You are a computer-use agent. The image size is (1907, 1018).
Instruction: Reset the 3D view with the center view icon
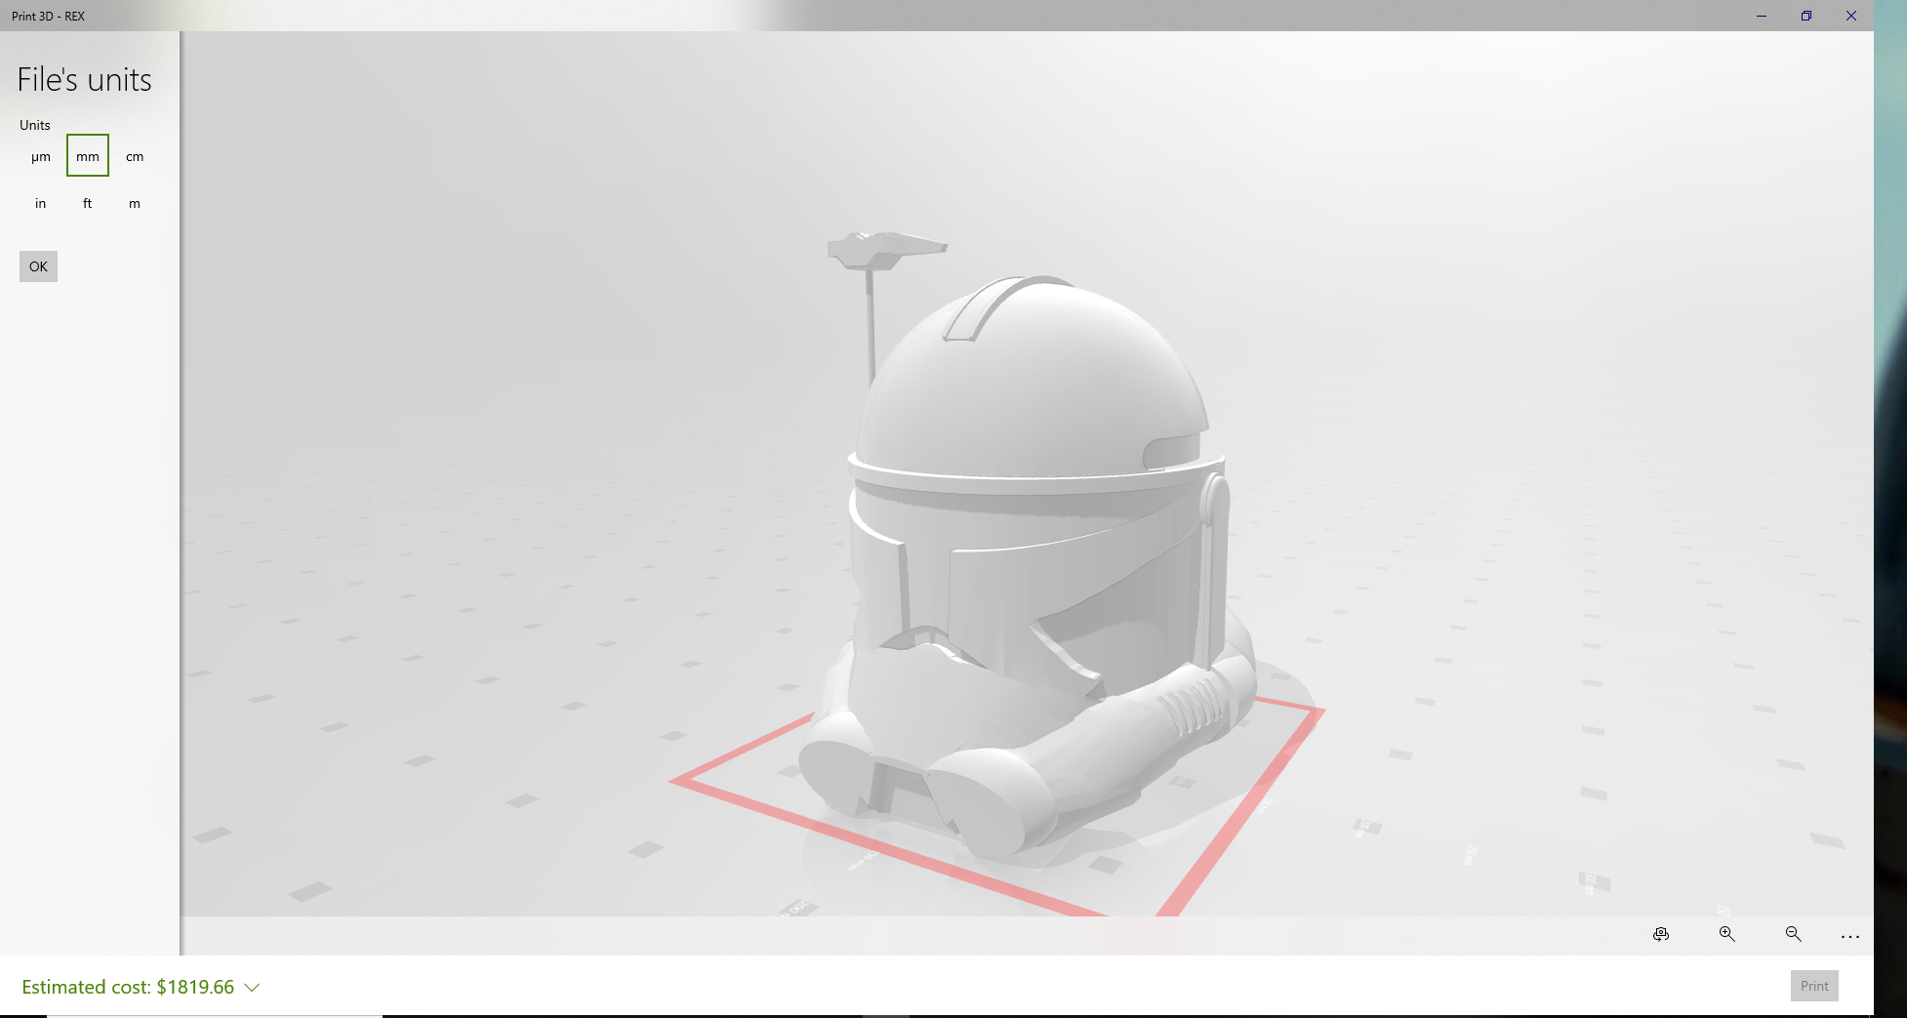tap(1661, 934)
